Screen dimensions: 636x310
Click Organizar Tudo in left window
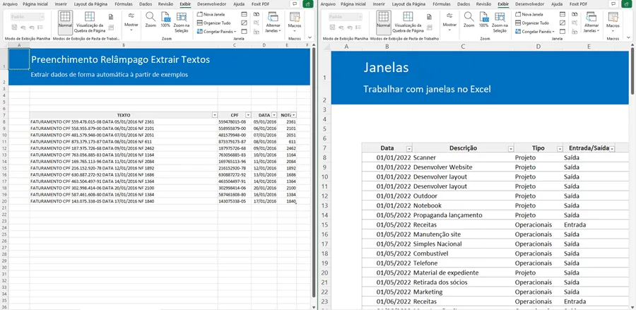[213, 23]
